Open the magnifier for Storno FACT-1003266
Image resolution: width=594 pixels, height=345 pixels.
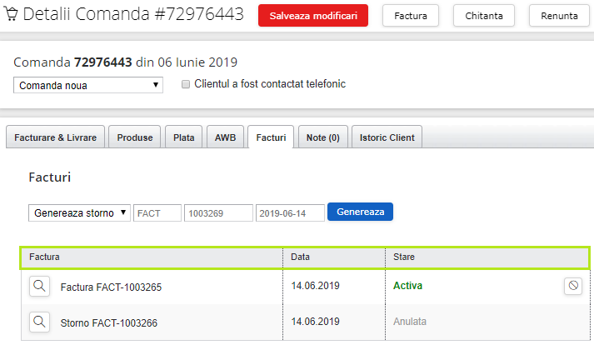click(38, 322)
